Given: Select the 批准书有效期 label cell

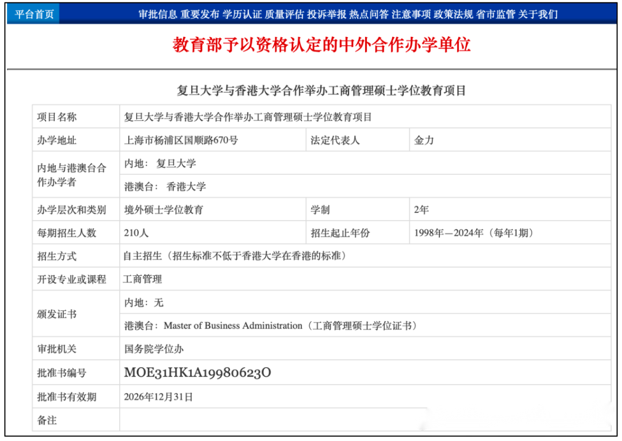Looking at the screenshot, I should click(x=76, y=397).
